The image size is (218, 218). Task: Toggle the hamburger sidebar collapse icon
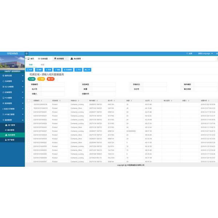pyautogui.click(x=27, y=53)
